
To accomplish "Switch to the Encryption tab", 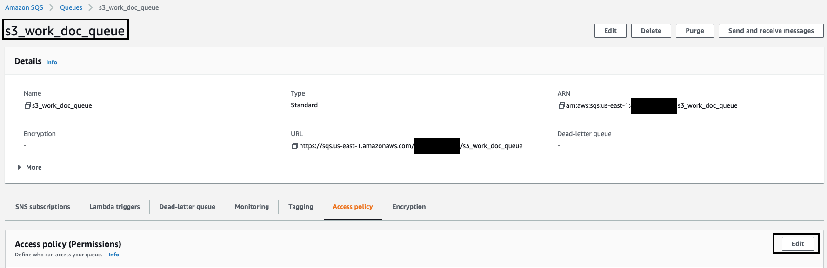I will (408, 207).
